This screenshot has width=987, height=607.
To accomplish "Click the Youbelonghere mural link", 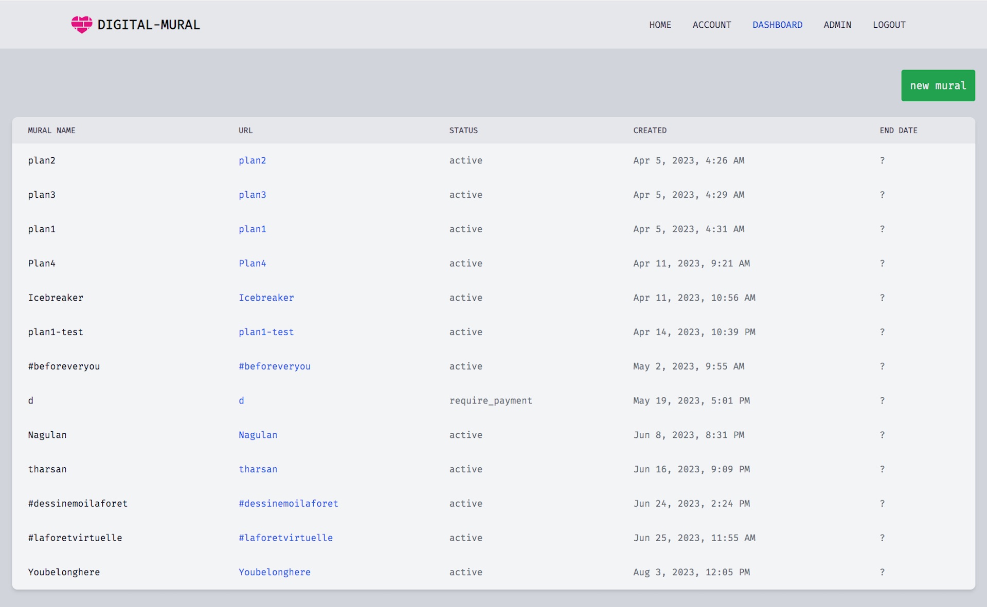I will (274, 572).
